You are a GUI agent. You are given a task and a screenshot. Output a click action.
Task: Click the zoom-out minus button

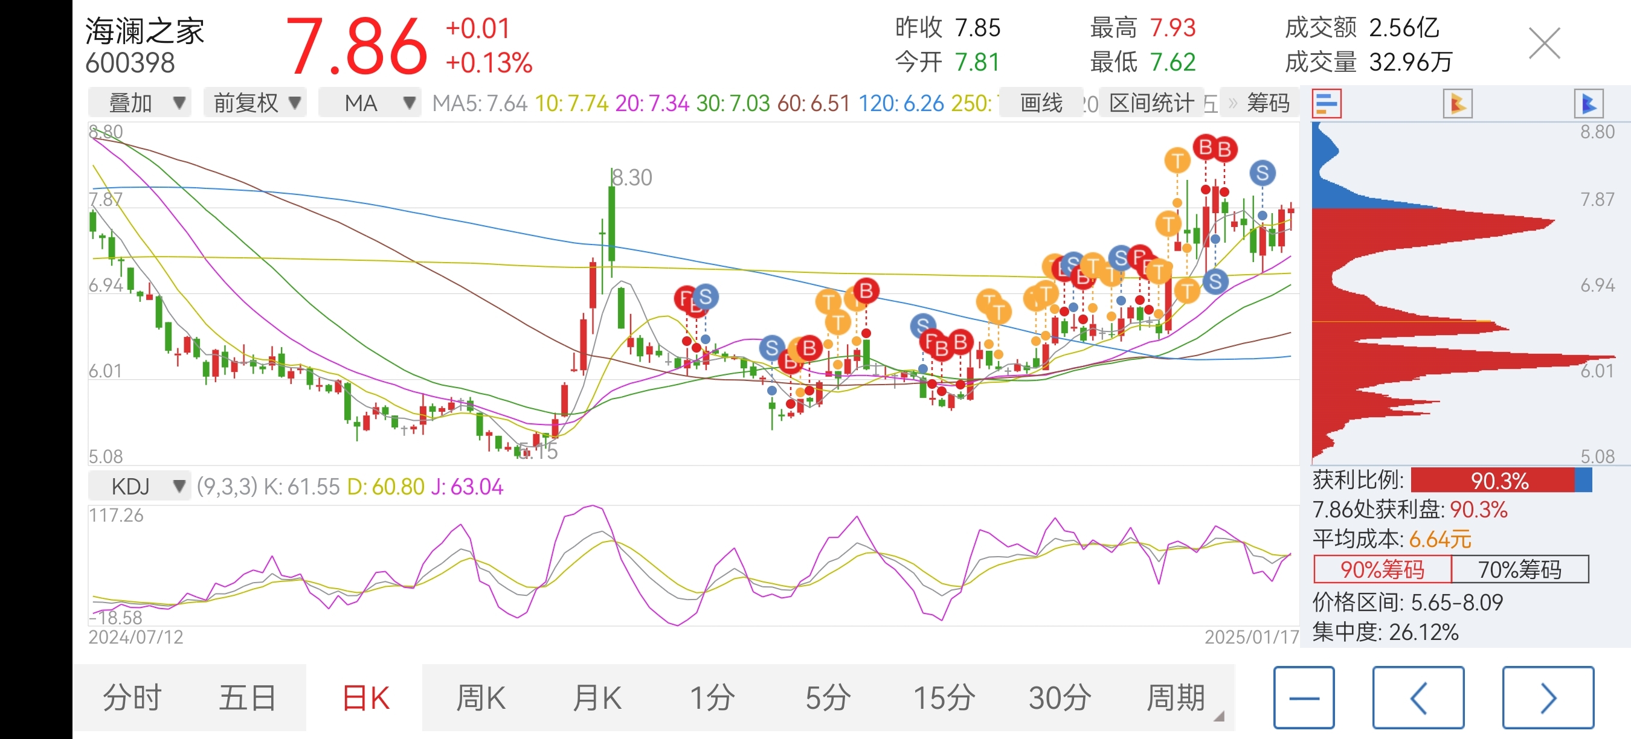(1304, 697)
